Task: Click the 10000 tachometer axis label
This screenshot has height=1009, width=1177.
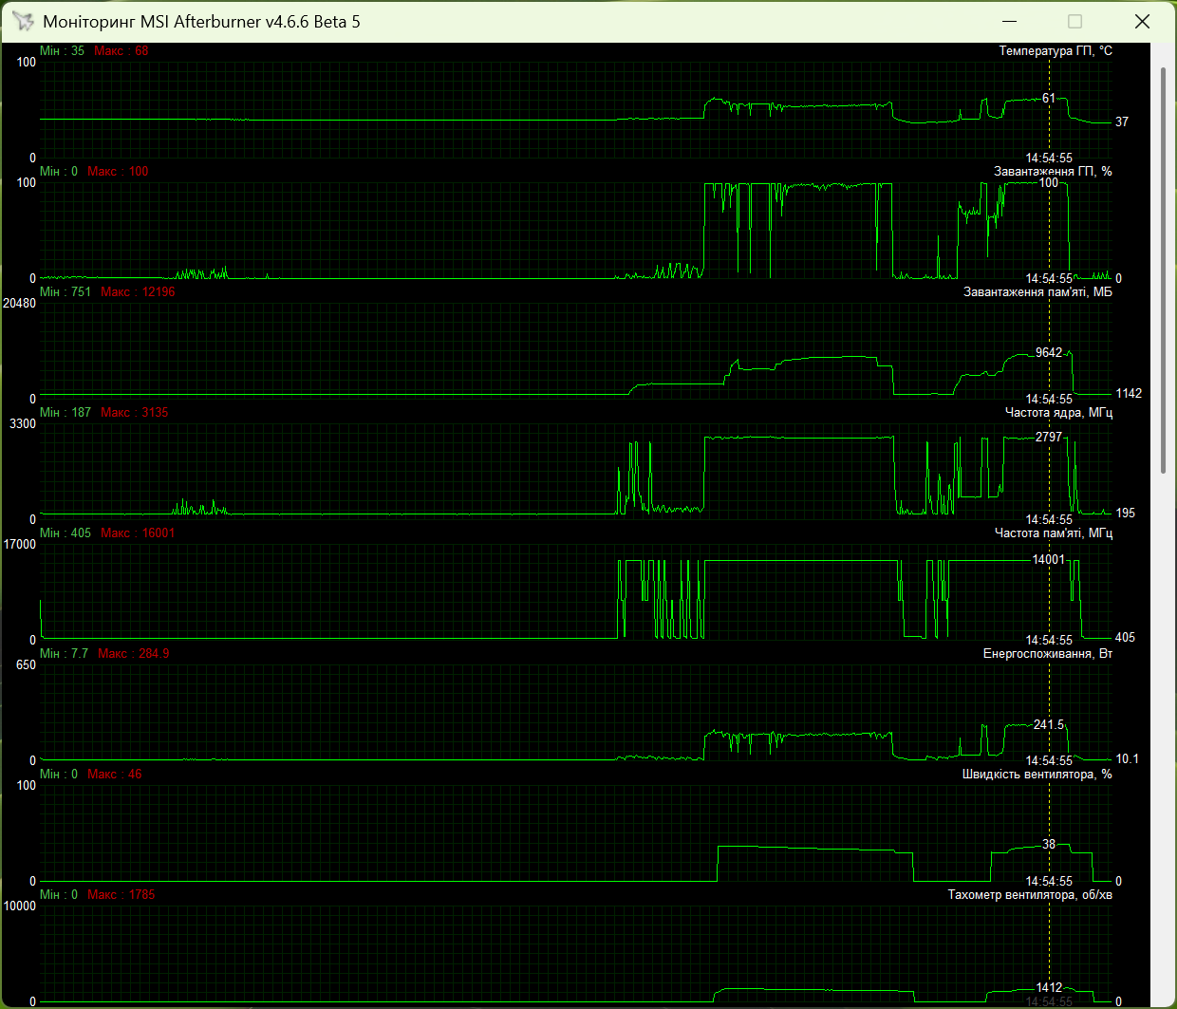Action: point(20,906)
